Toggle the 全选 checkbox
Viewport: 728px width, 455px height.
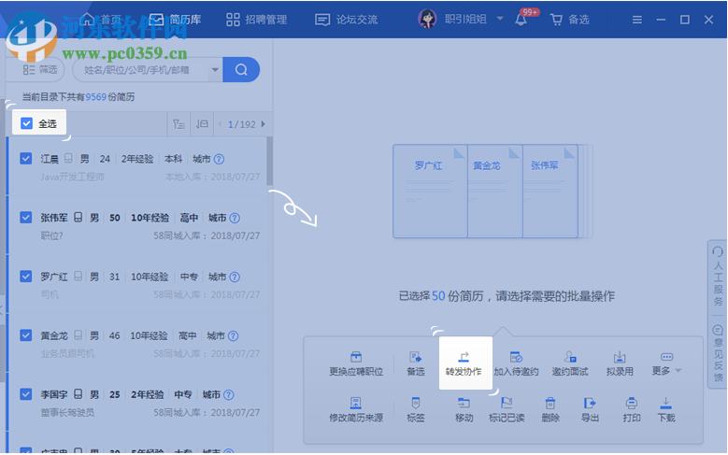tap(26, 123)
